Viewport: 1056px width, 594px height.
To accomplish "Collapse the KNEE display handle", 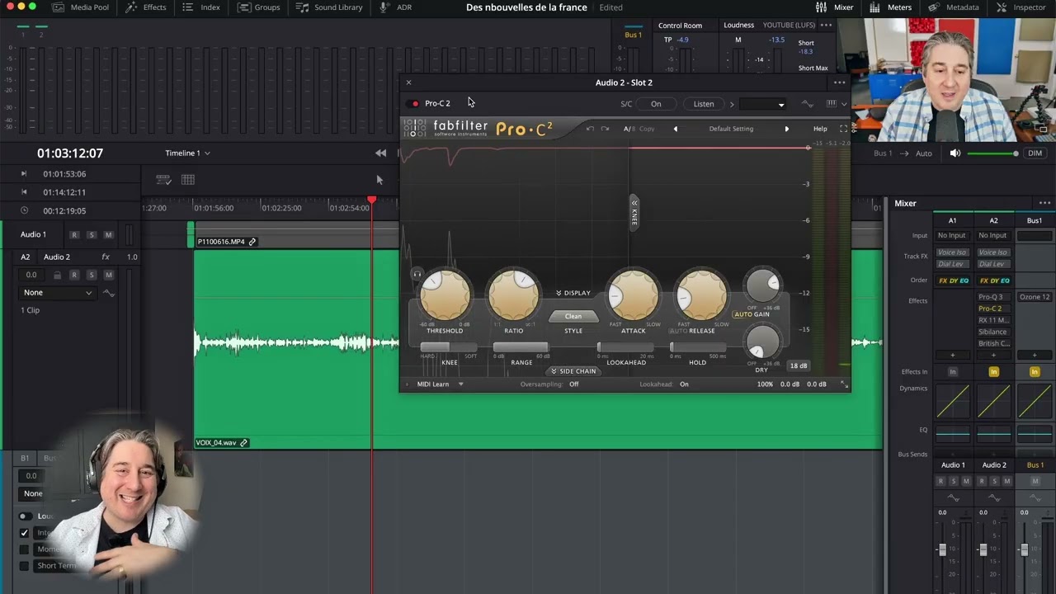I will click(634, 212).
